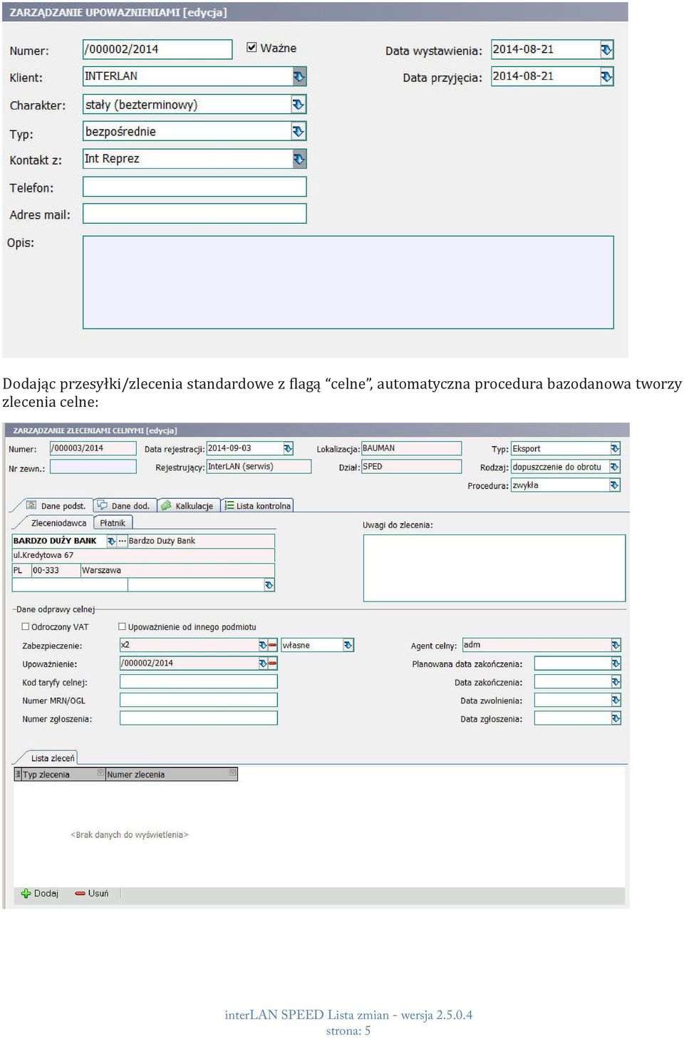Open the Typ Eksport dropdown
Screen dimensions: 684x1039
(615, 449)
